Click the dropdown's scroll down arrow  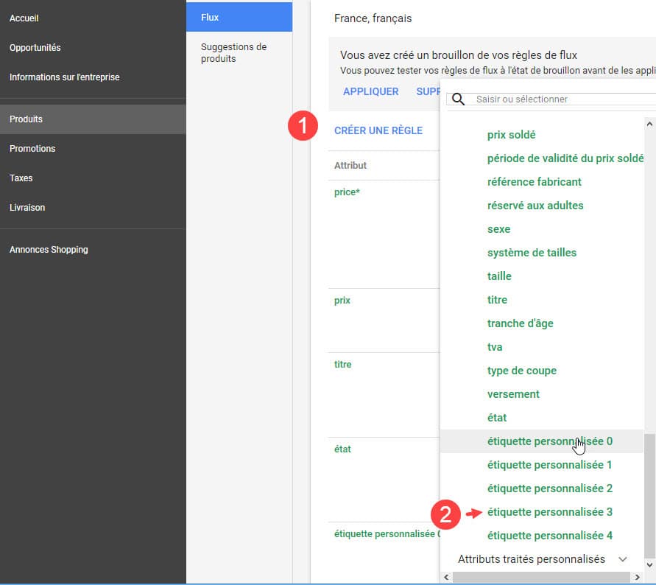coord(649,564)
